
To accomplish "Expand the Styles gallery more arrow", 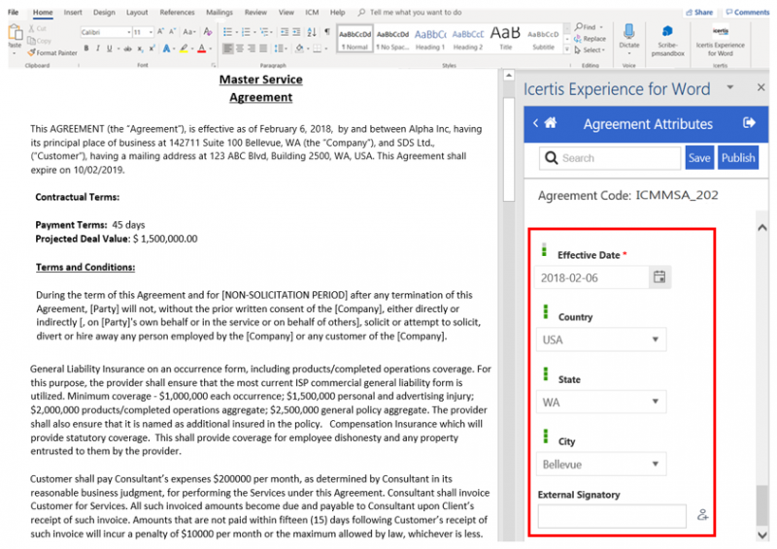I will 567,50.
